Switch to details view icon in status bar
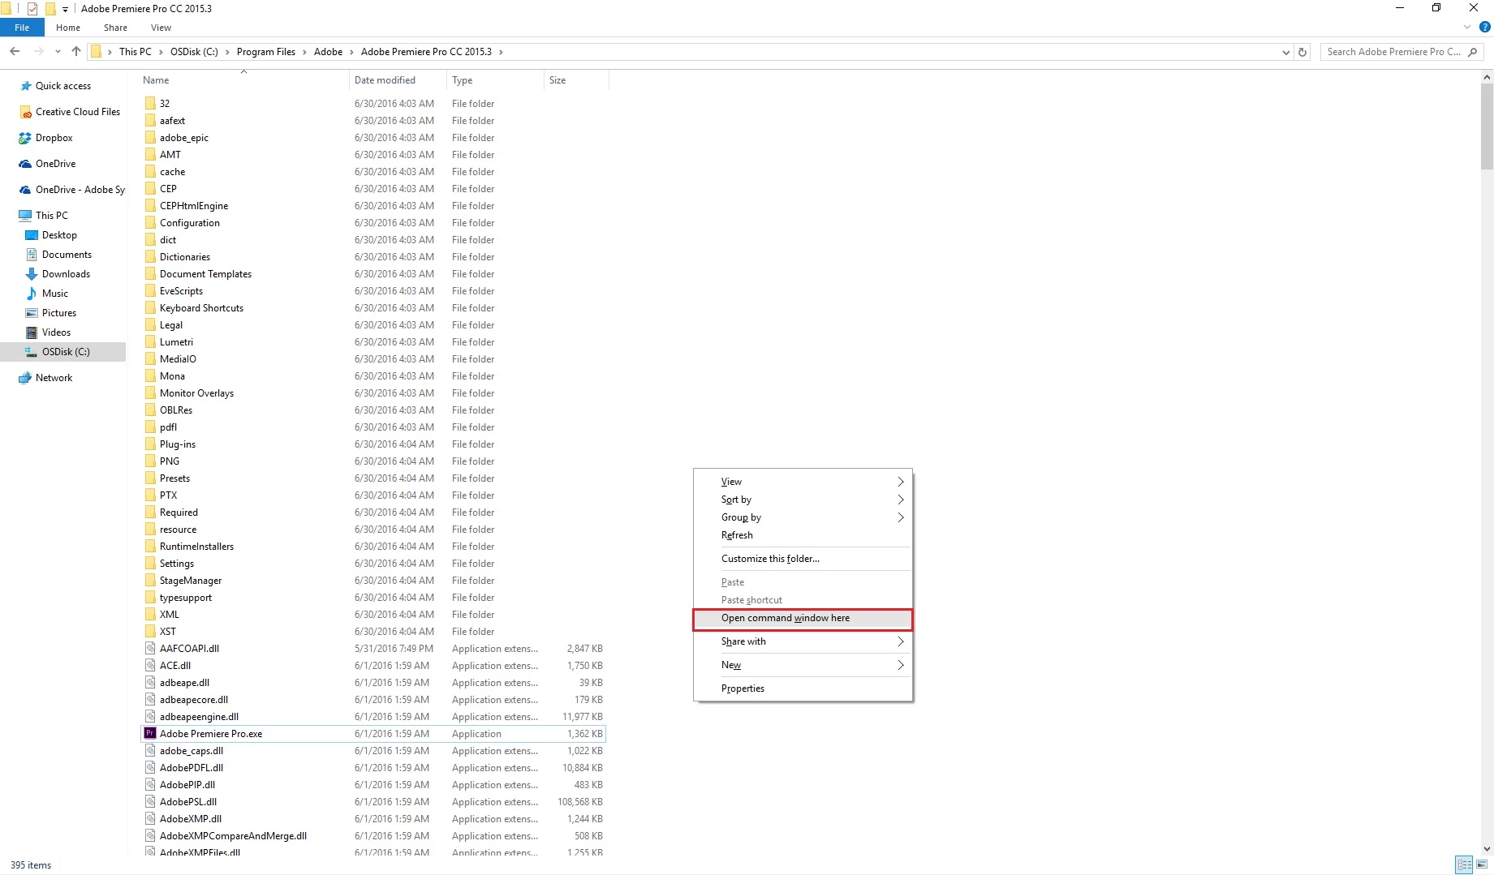Image resolution: width=1494 pixels, height=875 pixels. [x=1464, y=864]
